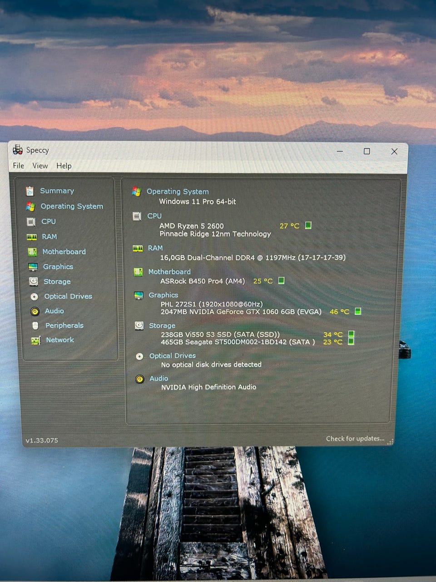Screen dimensions: 436x582
Task: Click the NVIDIA GeForce GTX 1060 6GB line
Action: 241,312
